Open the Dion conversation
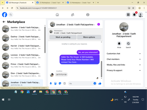 pyautogui.click(x=22, y=75)
